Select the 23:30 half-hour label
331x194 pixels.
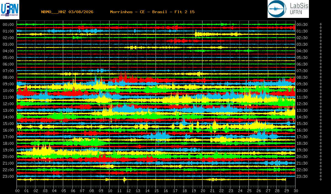(x=302, y=176)
